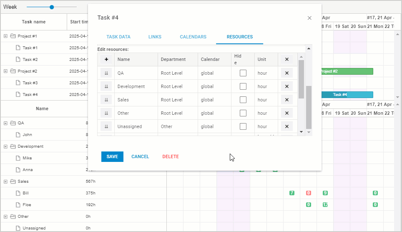The width and height of the screenshot is (402, 232).
Task: Toggle Hide checkbox for Unassigned resource
Action: pos(243,126)
